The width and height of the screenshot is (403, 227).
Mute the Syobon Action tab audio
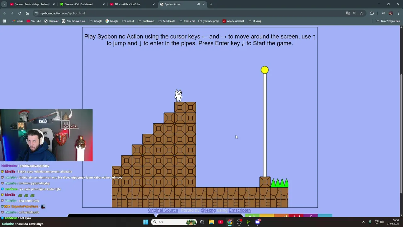(198, 4)
